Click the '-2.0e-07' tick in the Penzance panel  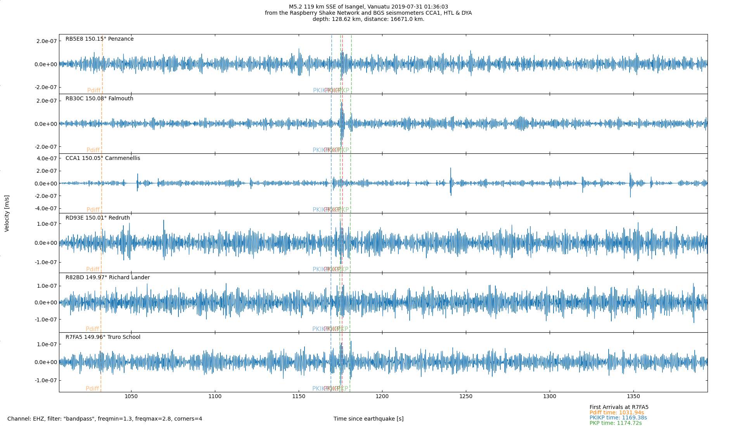(46, 87)
